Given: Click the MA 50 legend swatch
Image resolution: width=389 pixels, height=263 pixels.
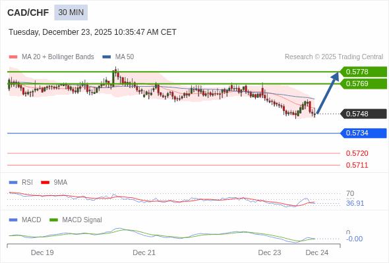Looking at the screenshot, I should click(x=107, y=57).
